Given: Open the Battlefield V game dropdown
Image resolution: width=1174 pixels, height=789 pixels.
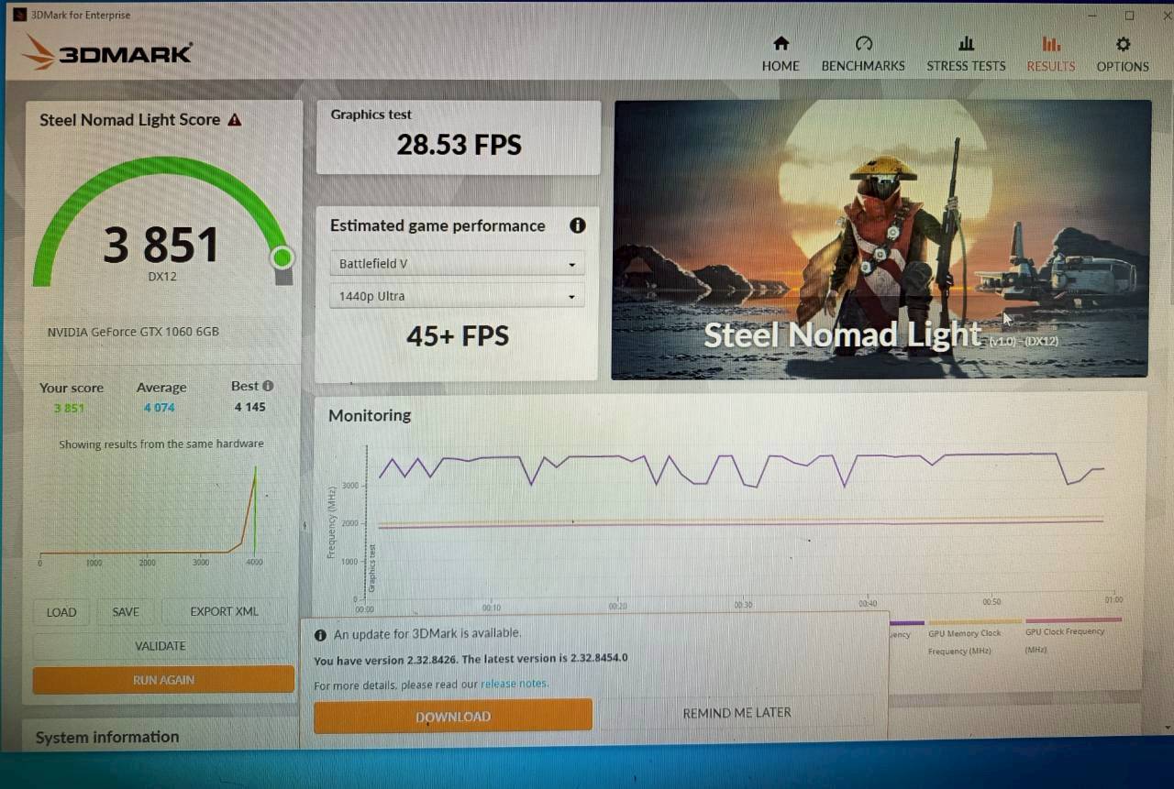Looking at the screenshot, I should 456,263.
